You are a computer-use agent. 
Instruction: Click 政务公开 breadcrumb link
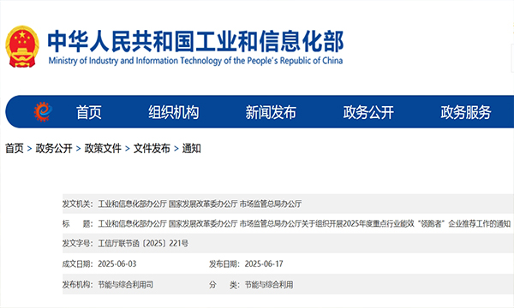click(x=54, y=148)
